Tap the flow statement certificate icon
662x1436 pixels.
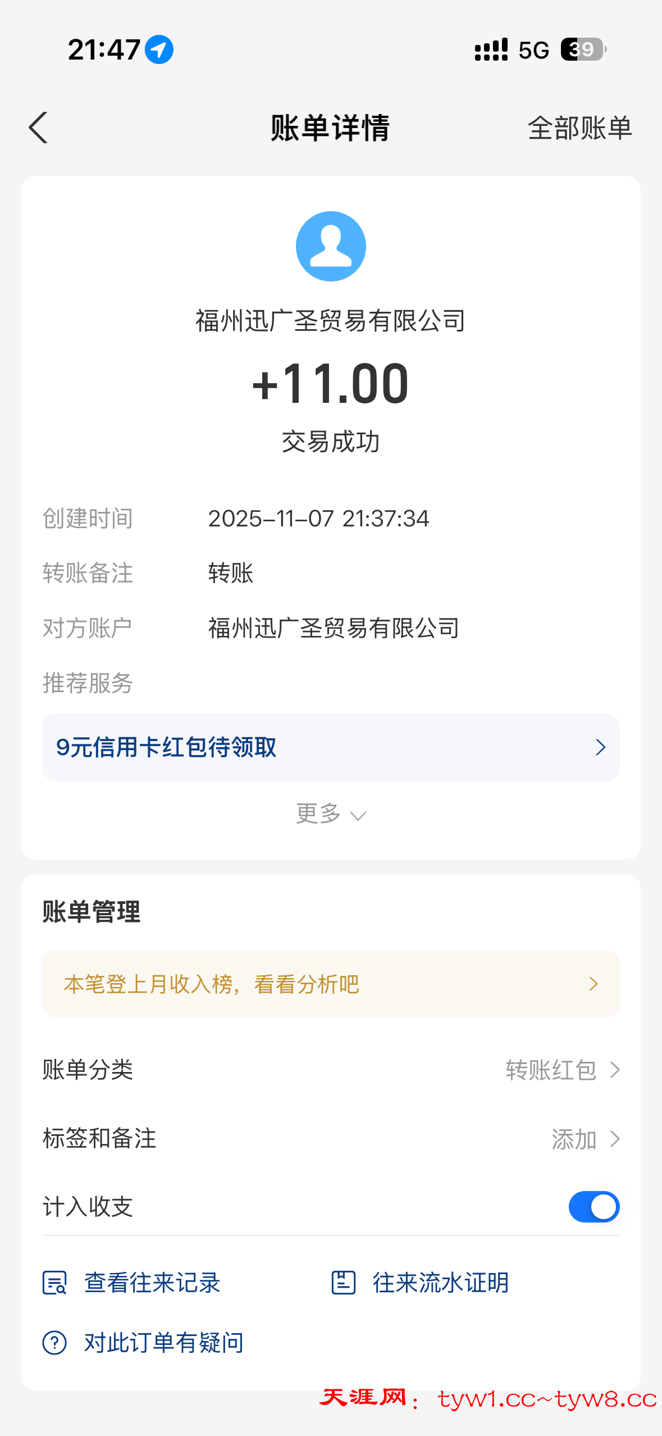343,1283
